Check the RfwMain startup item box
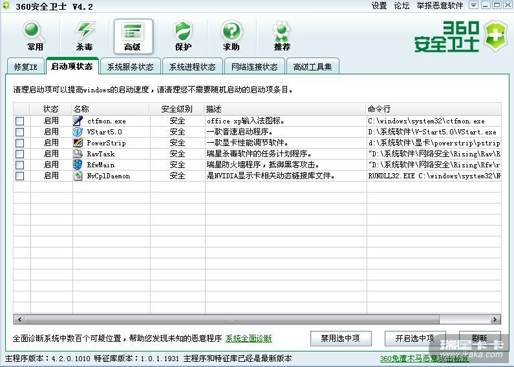This screenshot has height=367, width=514. (x=19, y=165)
